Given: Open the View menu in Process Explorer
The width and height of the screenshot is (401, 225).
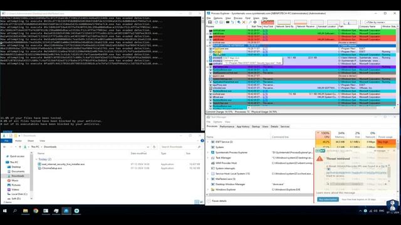Looking at the screenshot, I should pos(228,18).
